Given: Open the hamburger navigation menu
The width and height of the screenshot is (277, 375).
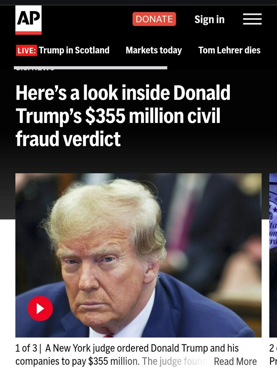Looking at the screenshot, I should 252,19.
